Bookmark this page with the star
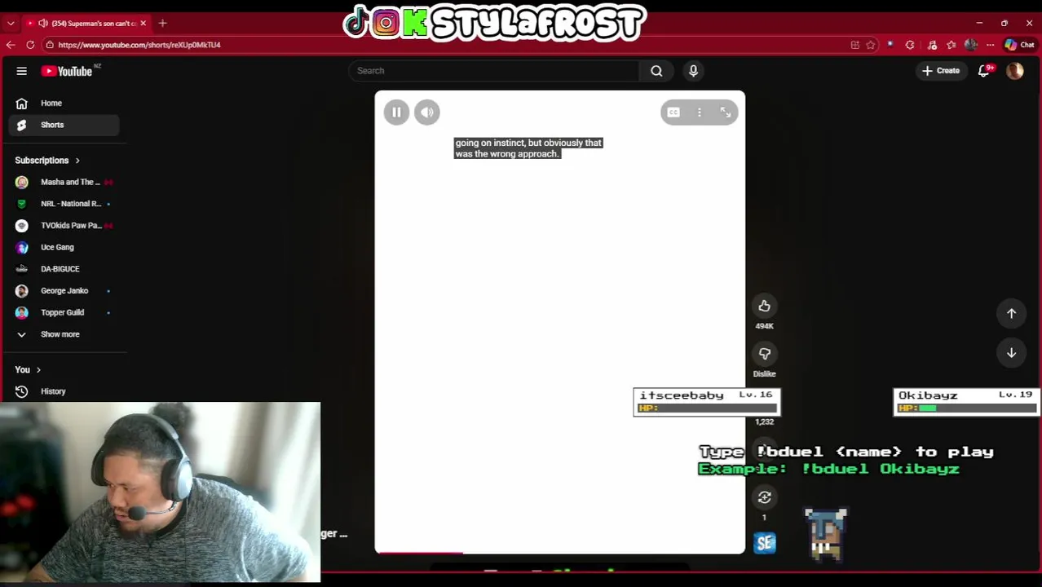This screenshot has height=587, width=1042. (871, 45)
